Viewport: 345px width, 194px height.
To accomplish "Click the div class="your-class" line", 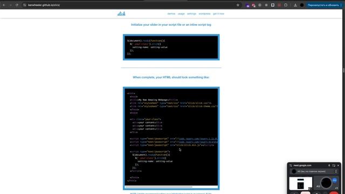I will 145,119.
